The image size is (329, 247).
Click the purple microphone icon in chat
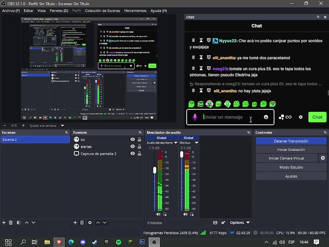[195, 117]
